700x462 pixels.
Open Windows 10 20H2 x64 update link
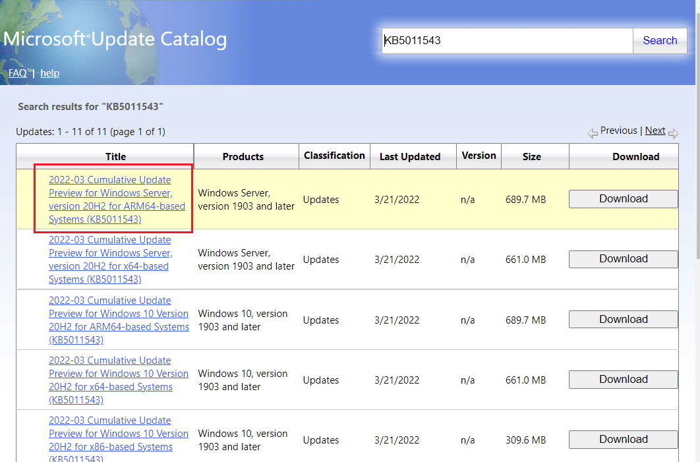[x=118, y=380]
